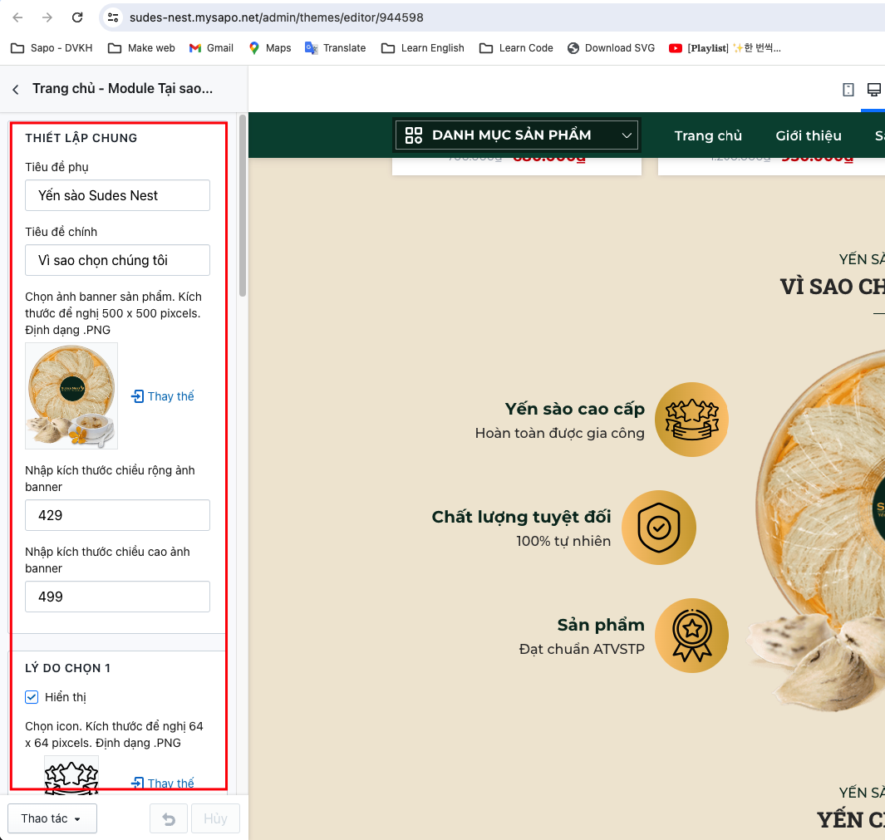Switch to desktop preview icon

[x=873, y=89]
